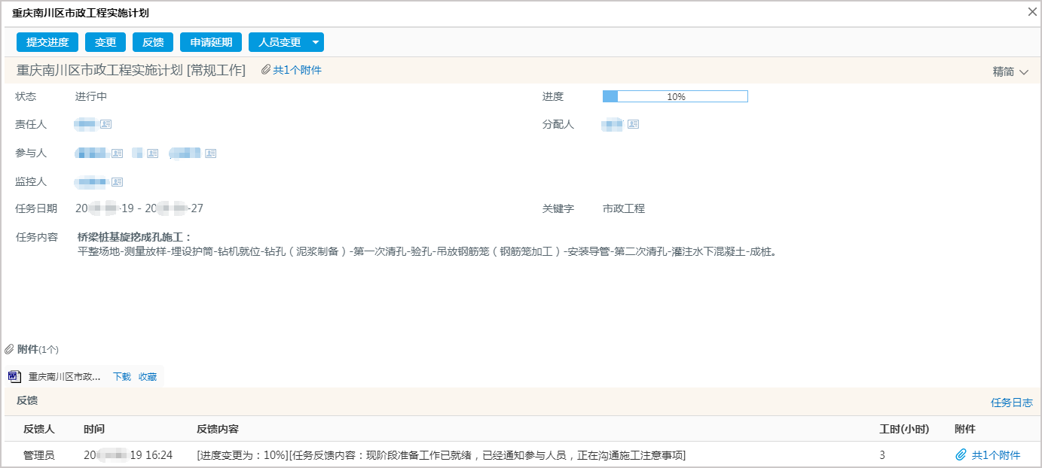
Task: Click the 提交进度 button
Action: pos(47,42)
